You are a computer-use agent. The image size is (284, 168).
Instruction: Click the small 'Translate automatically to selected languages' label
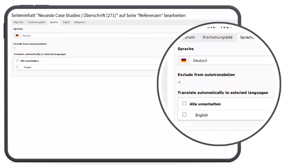40,54
